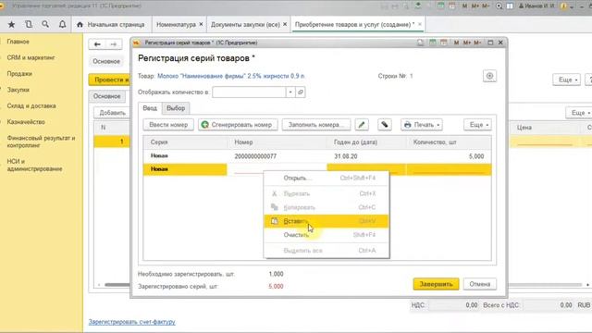The width and height of the screenshot is (592, 333).
Task: Click the M+ button in the dialog title bar
Action: click(x=466, y=43)
